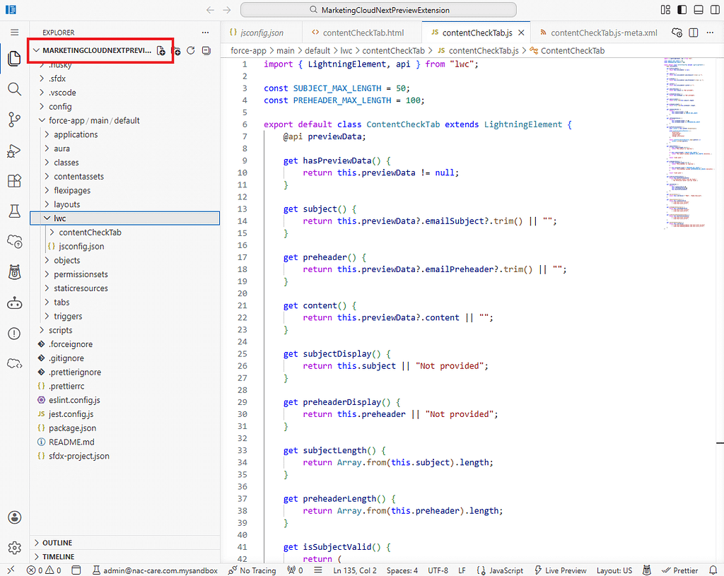This screenshot has height=576, width=724.
Task: Click the hamburger menu icon
Action: tap(14, 33)
